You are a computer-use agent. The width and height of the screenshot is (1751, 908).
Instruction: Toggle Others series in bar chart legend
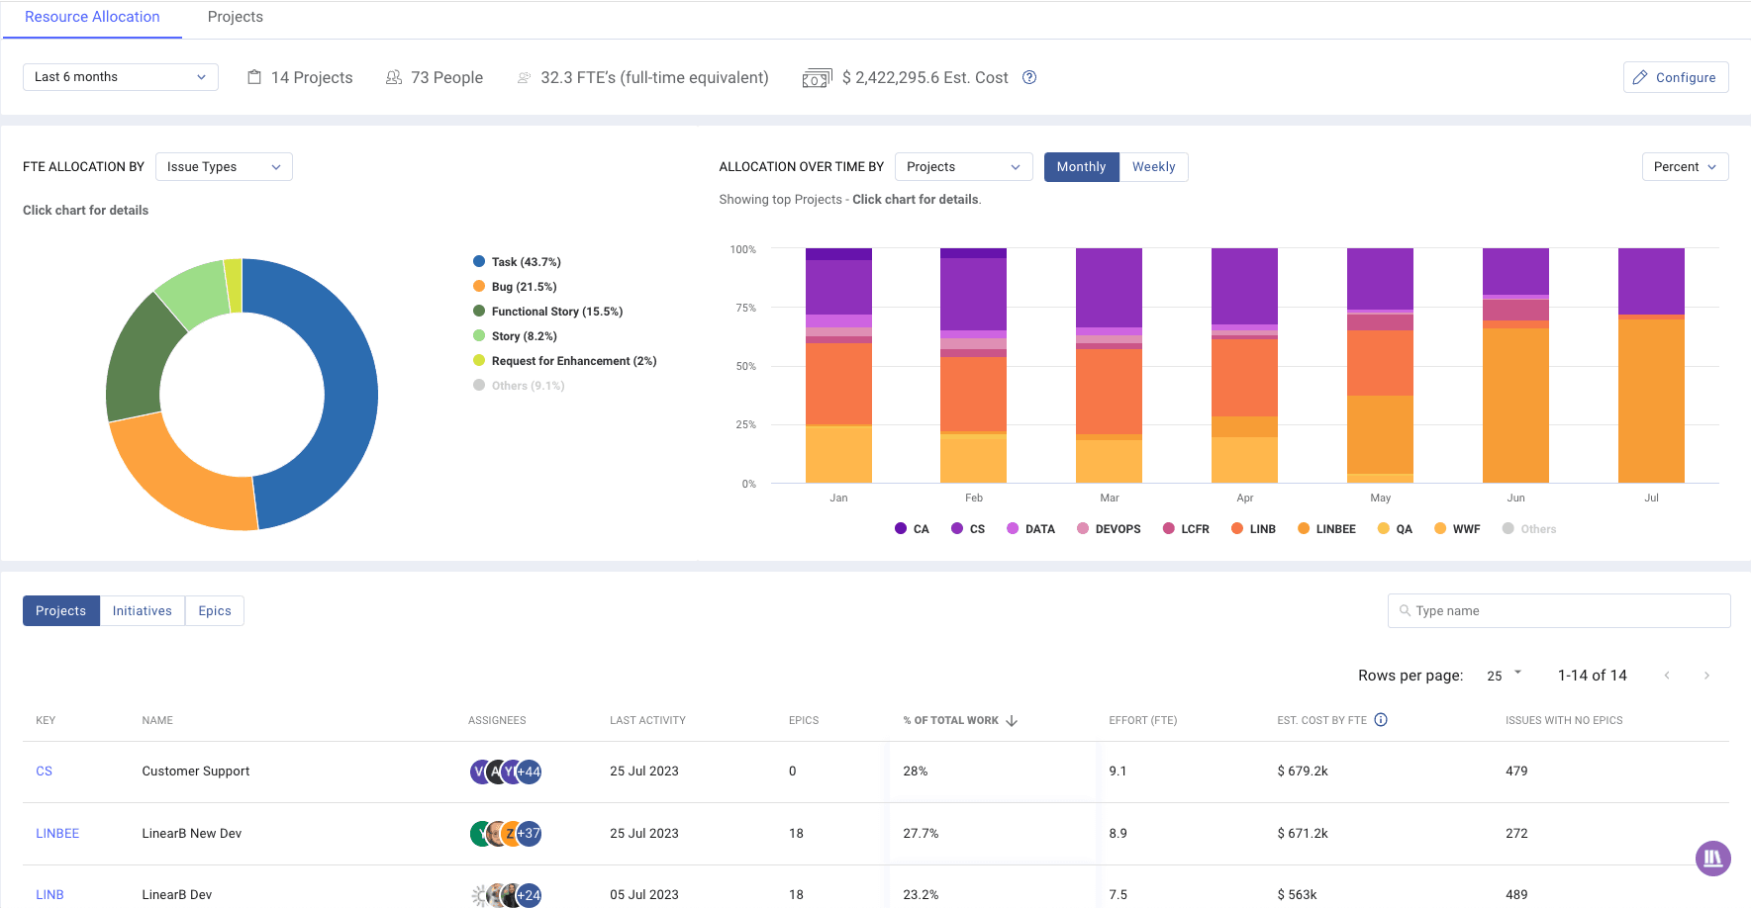tap(1529, 529)
